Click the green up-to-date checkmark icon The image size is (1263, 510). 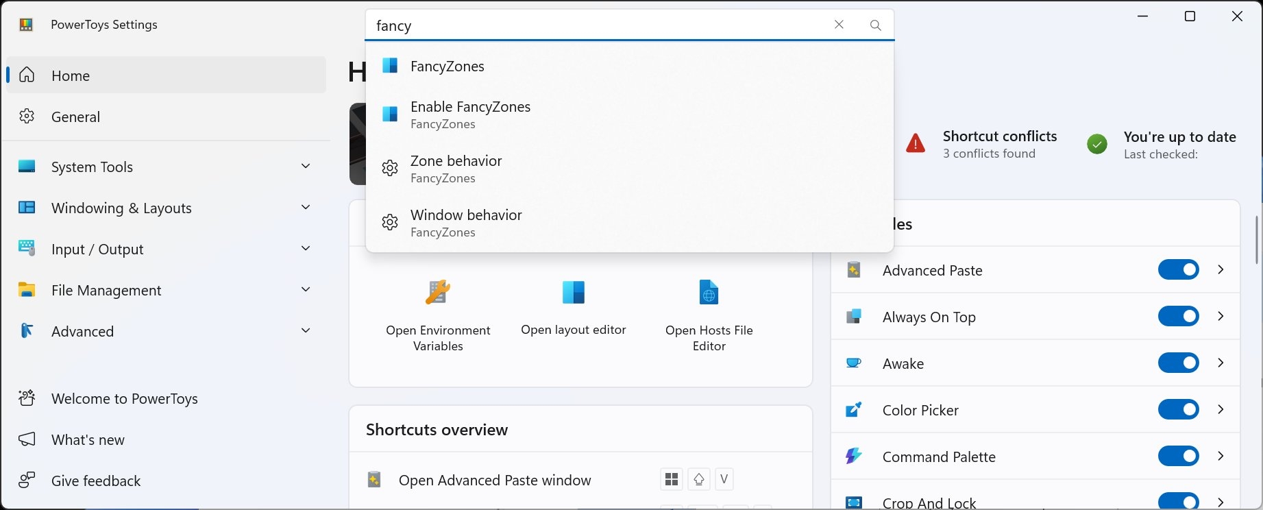coord(1097,144)
